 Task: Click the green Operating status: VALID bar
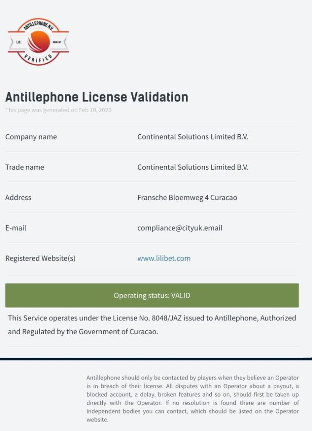click(152, 295)
